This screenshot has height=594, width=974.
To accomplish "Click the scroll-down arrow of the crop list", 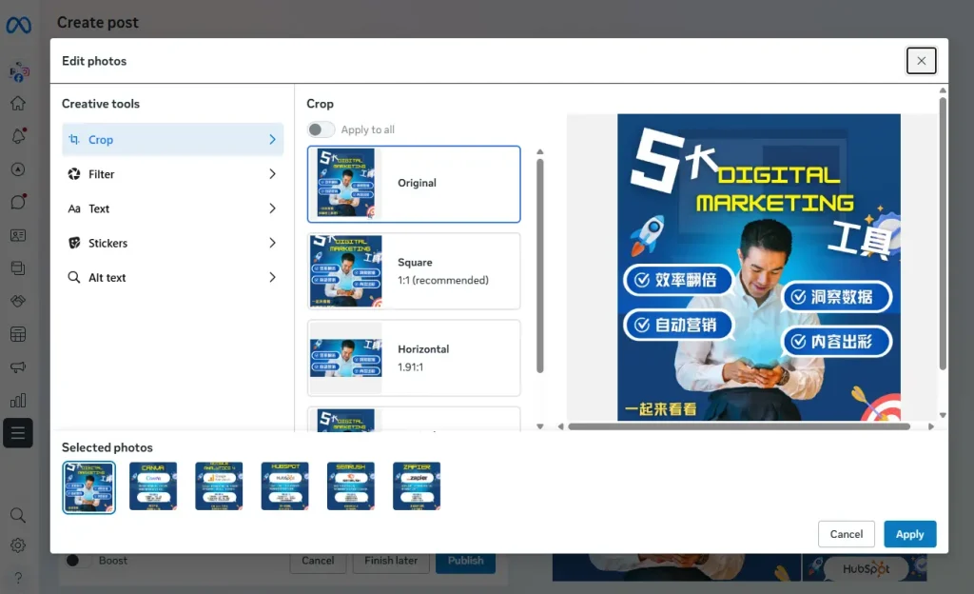I will [x=540, y=426].
